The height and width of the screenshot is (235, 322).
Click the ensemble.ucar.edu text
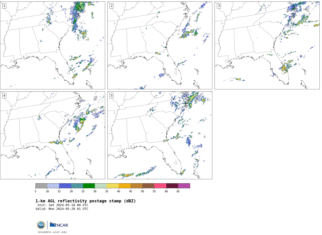click(x=52, y=232)
